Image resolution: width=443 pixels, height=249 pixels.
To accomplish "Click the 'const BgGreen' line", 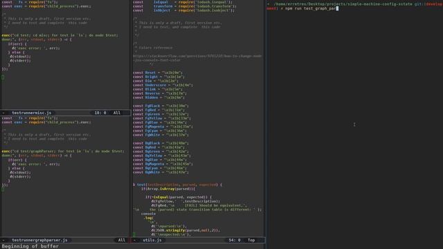I will pyautogui.click(x=161, y=151).
